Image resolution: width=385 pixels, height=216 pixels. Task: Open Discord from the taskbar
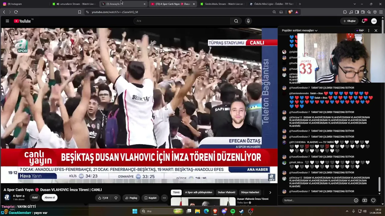224,211
